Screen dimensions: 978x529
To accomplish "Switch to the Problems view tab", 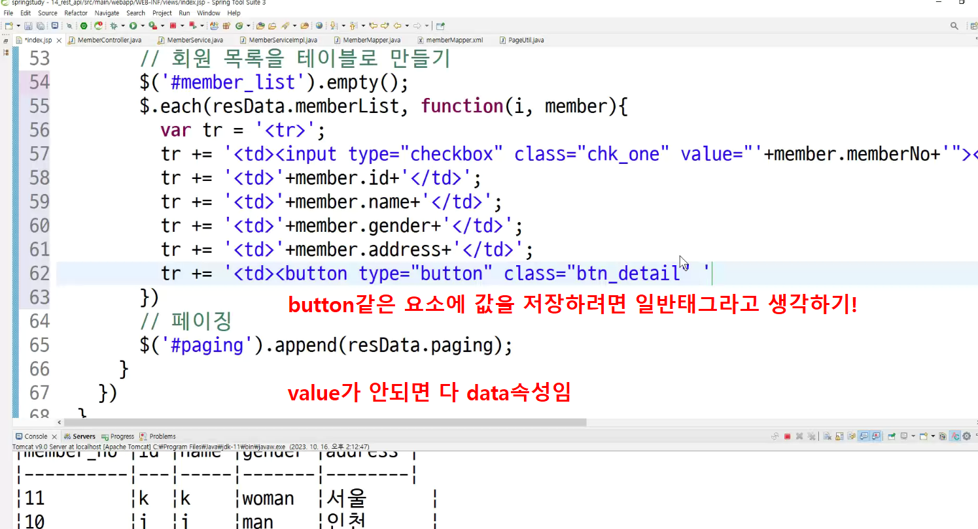I will coord(158,436).
